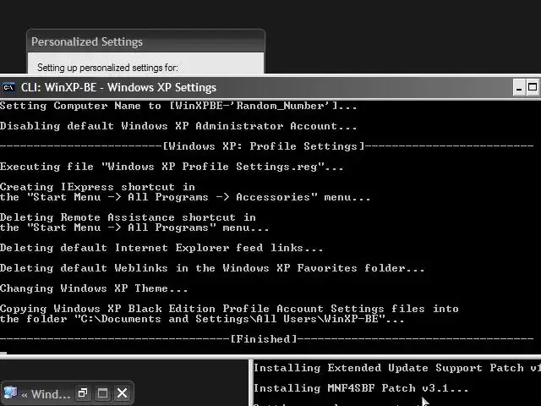Screen dimensions: 541x406
Task: Click 'Deleting Remote Assistance shortcut in' line
Action: pyautogui.click(x=128, y=217)
